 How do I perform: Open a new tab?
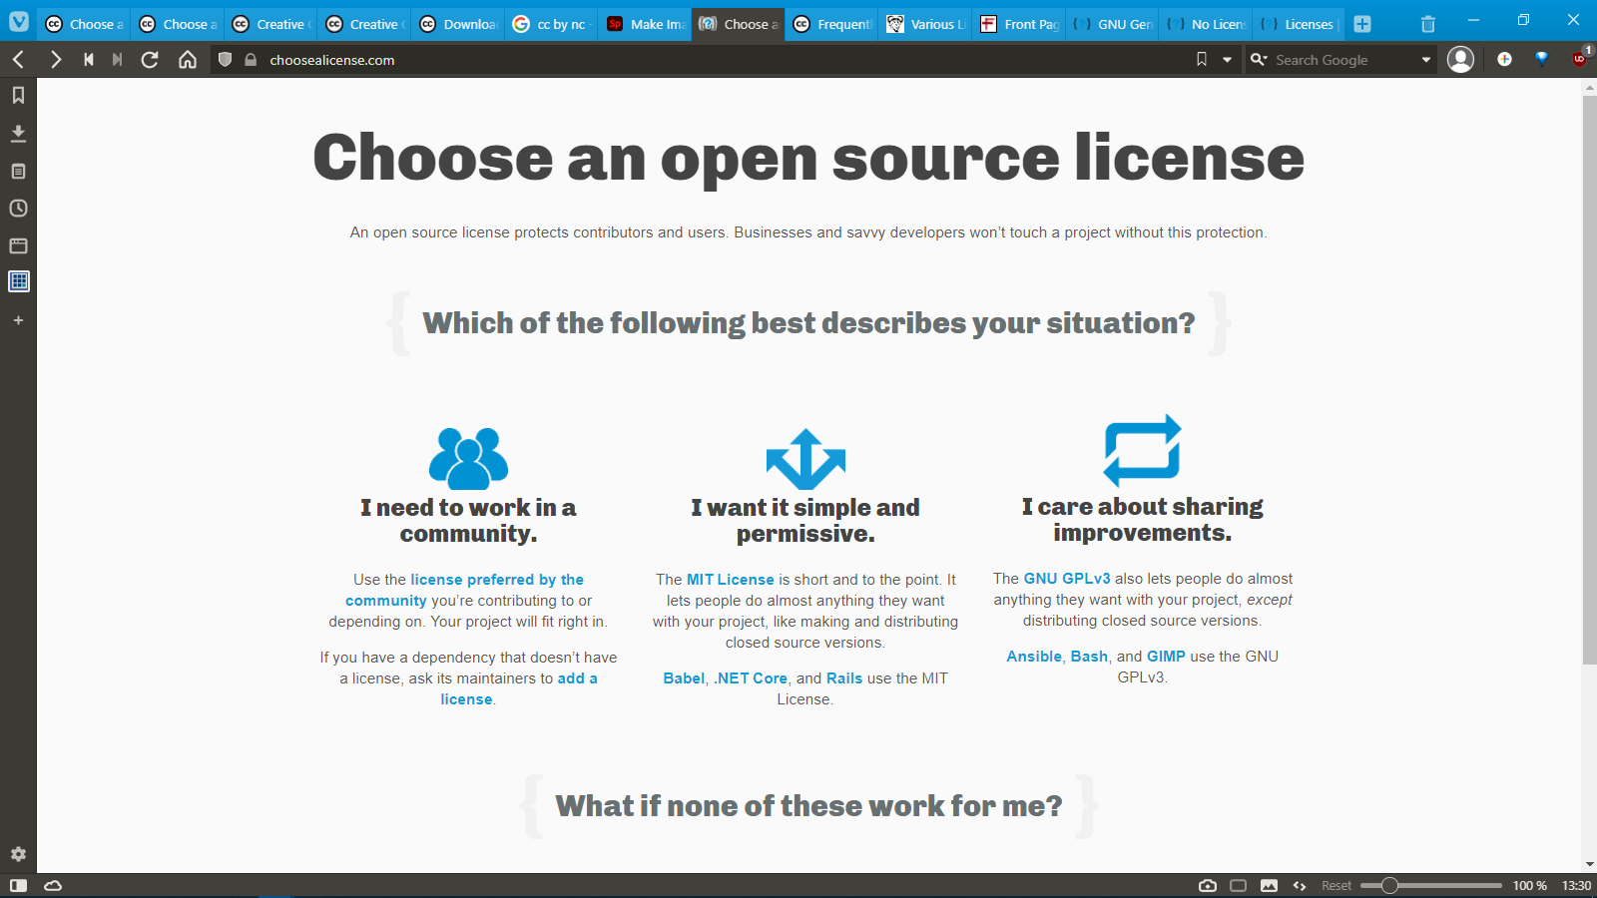point(1362,24)
